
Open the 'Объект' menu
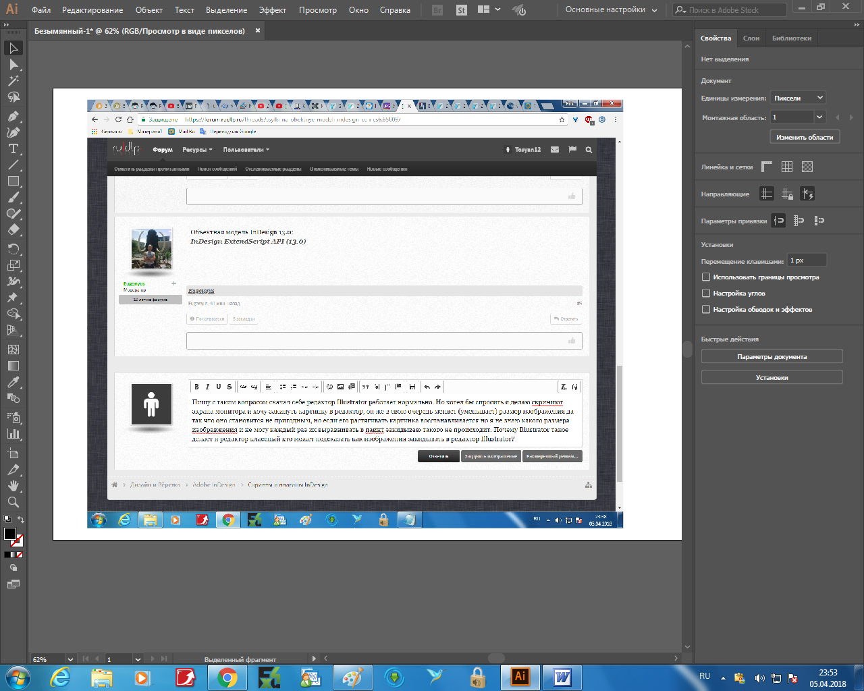pyautogui.click(x=149, y=10)
